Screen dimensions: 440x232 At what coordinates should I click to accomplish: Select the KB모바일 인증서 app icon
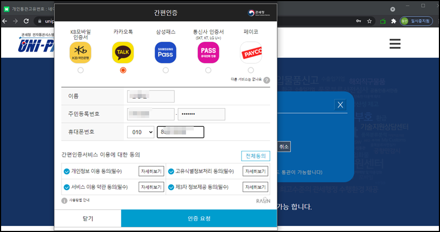pyautogui.click(x=80, y=53)
